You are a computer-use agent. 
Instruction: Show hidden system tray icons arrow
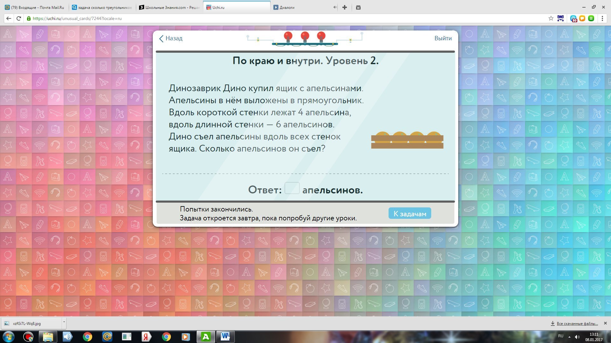(x=569, y=337)
